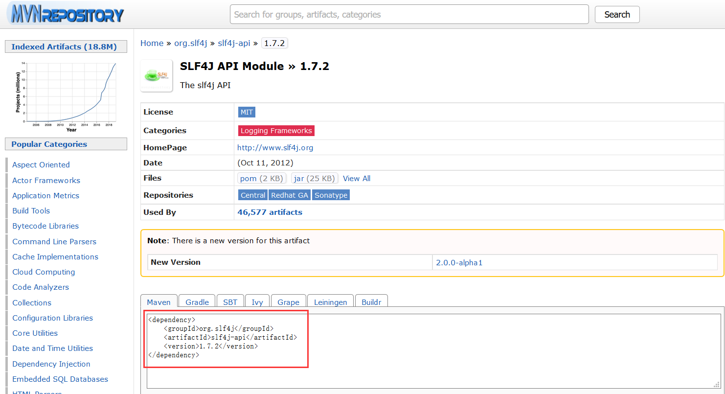The image size is (725, 394).
Task: Download the jar (25 KB) file
Action: [314, 178]
